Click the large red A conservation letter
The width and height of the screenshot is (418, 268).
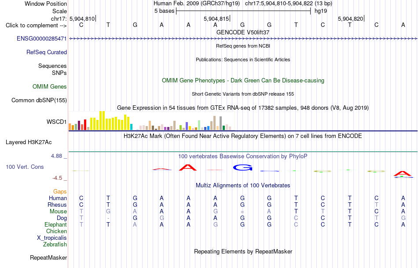point(188,167)
